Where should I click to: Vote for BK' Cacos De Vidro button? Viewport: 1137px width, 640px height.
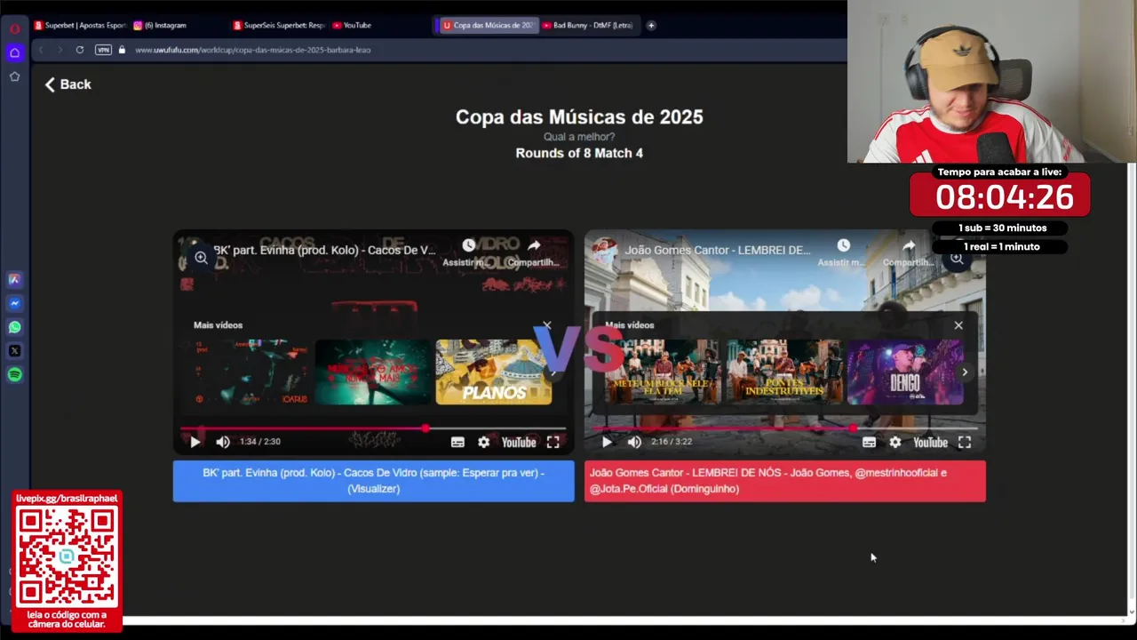point(373,481)
